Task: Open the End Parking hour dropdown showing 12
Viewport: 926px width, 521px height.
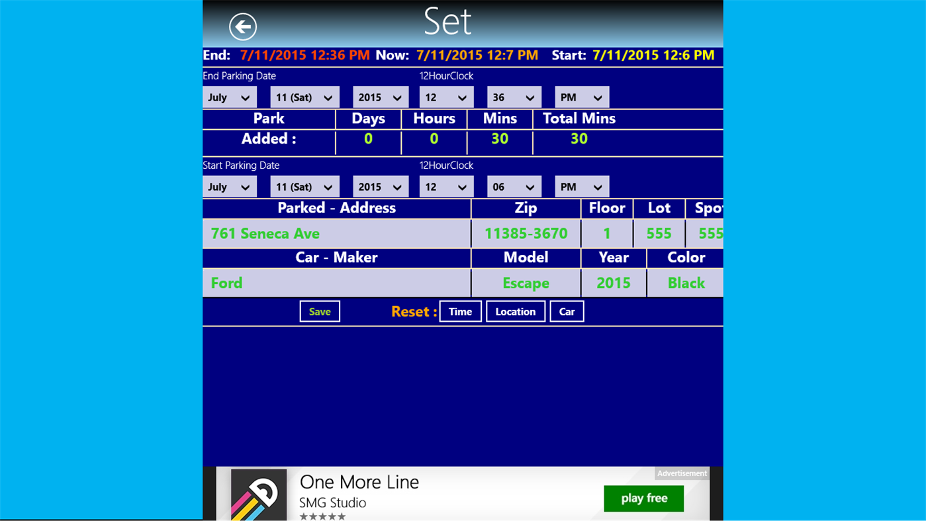Action: pyautogui.click(x=446, y=97)
